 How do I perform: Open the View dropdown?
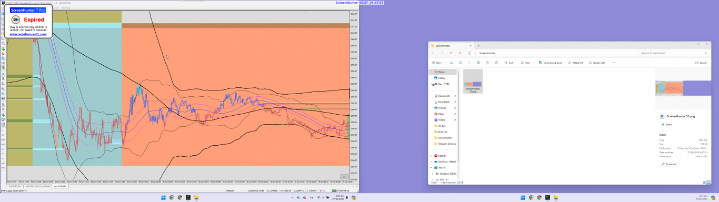[526, 63]
